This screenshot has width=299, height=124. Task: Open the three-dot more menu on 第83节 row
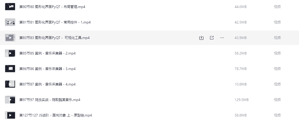coord(222,38)
